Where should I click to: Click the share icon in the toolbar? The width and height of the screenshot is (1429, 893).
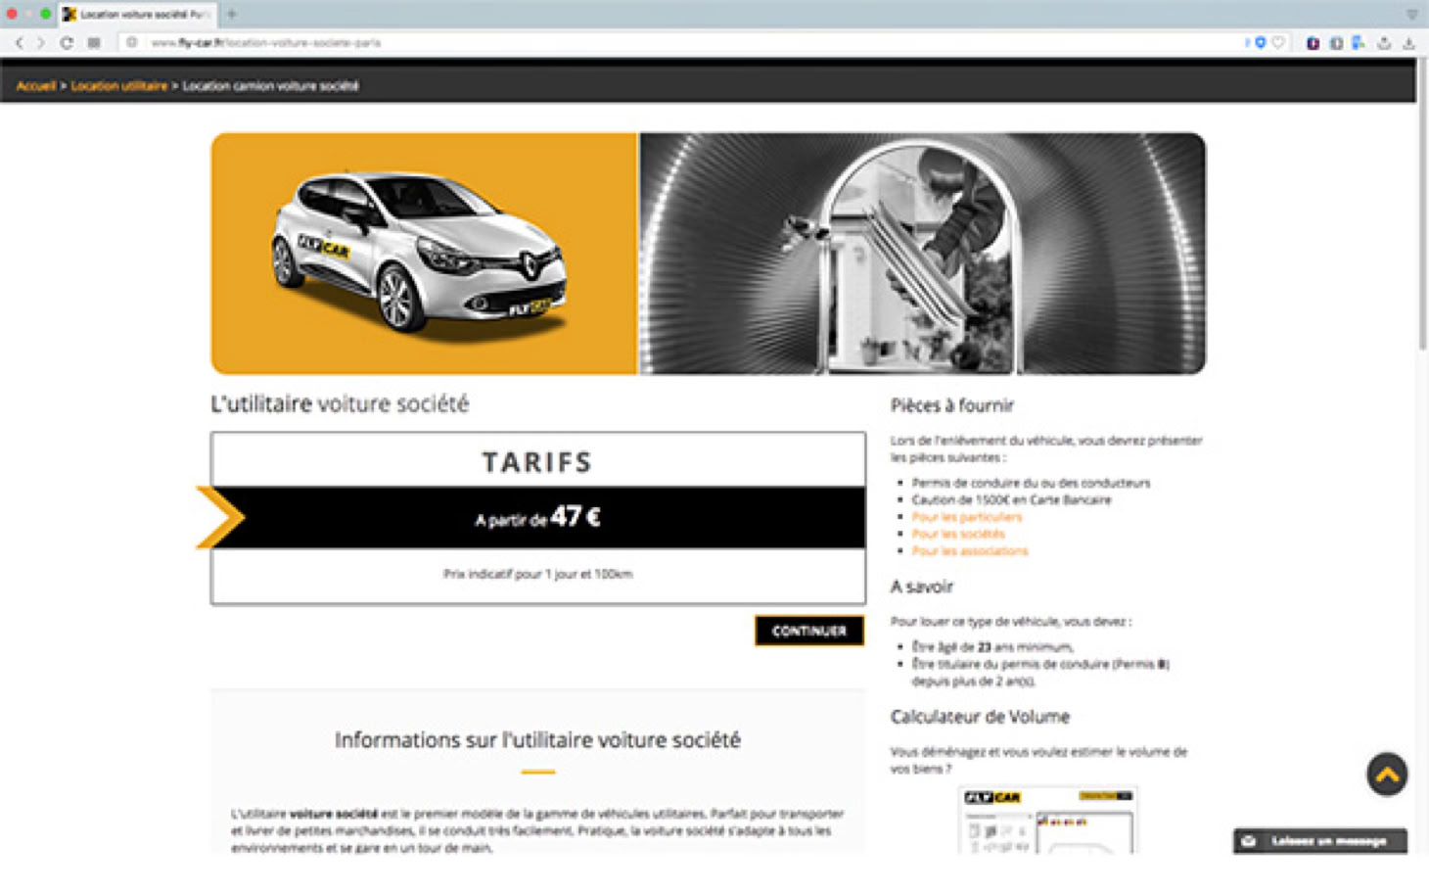point(1384,43)
